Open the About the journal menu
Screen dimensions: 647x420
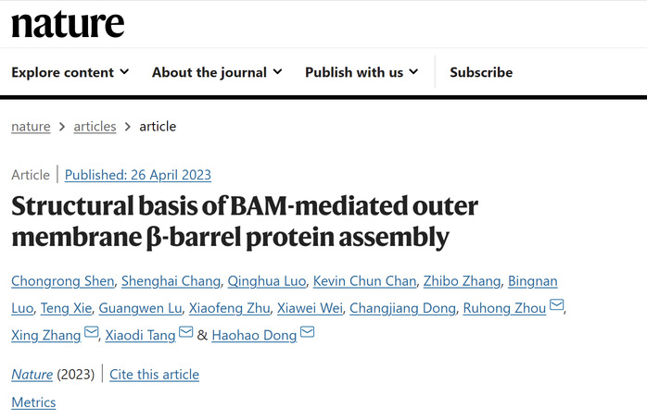(217, 72)
